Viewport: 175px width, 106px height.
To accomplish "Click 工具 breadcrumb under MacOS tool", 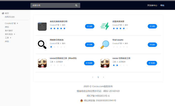I will pyautogui.click(x=51, y=62).
